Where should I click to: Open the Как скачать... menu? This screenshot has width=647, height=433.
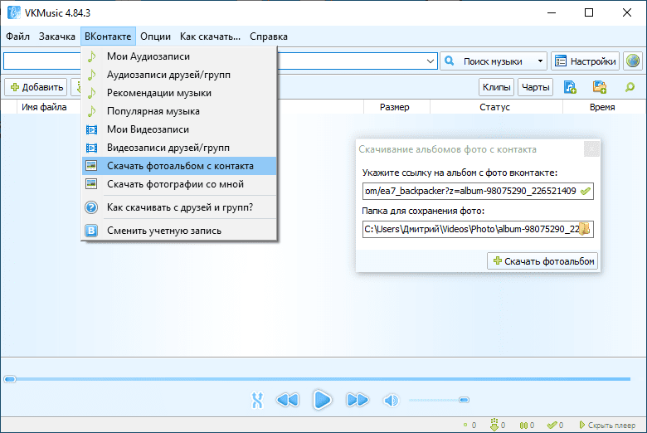pyautogui.click(x=210, y=36)
